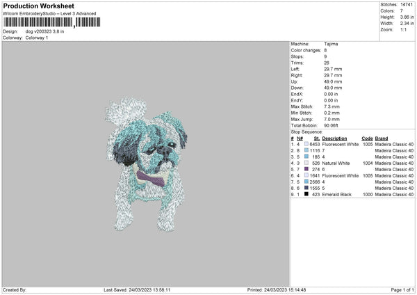Click 'Printed: 24/03/2023 15:14:48' footer text
Viewport: 417px width, 295px height.
(x=277, y=290)
